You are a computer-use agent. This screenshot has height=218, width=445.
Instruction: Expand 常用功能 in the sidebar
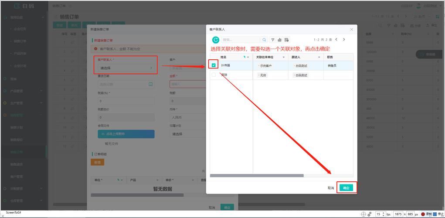[23, 17]
